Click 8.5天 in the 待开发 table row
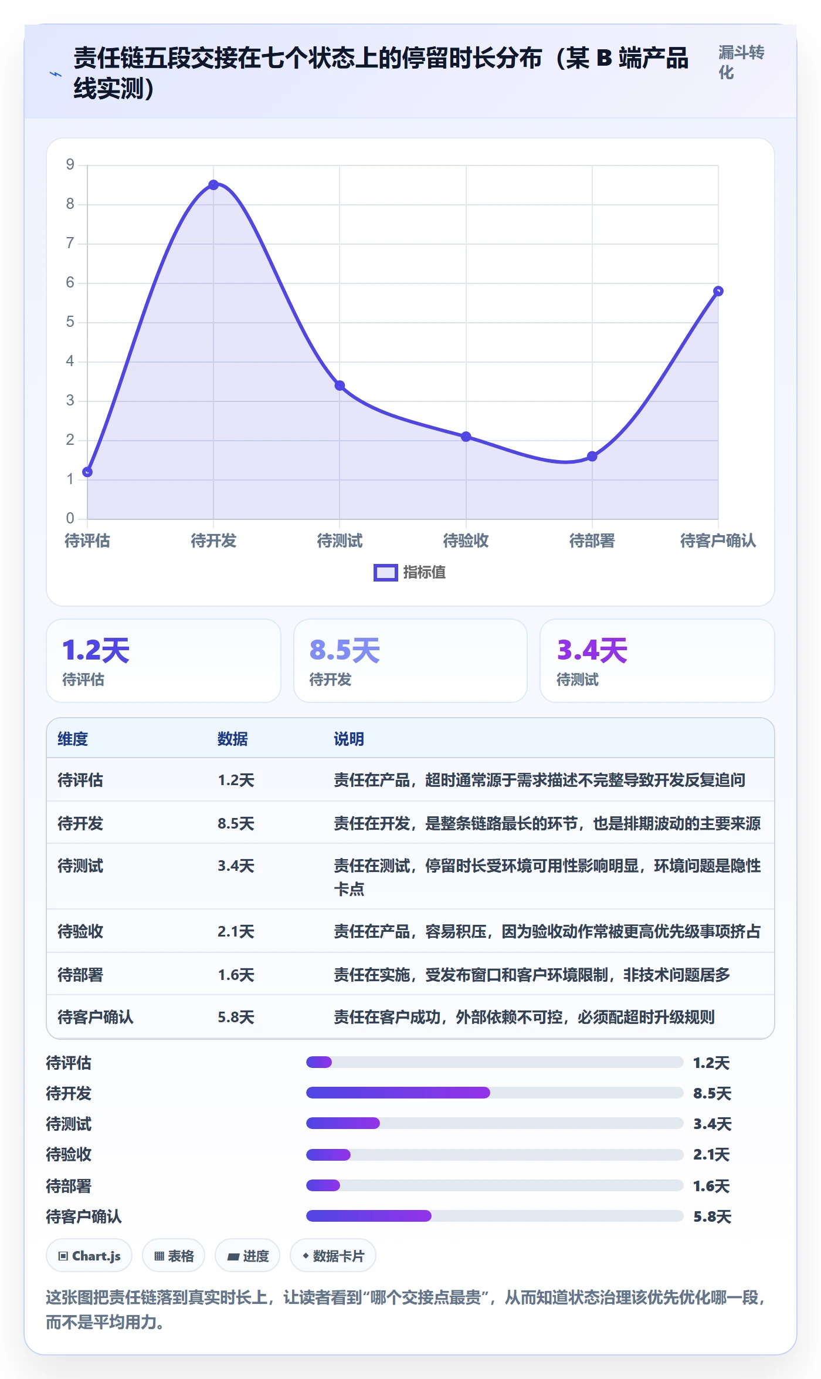The height and width of the screenshot is (1379, 821). (x=236, y=823)
